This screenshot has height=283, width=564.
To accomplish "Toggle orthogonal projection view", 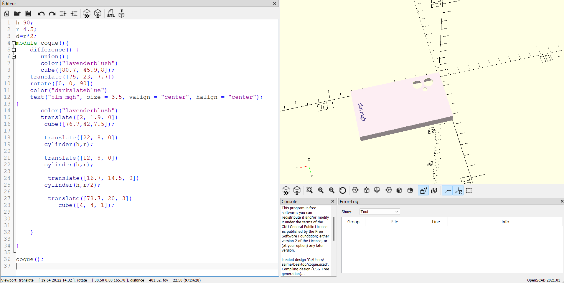I will 434,190.
